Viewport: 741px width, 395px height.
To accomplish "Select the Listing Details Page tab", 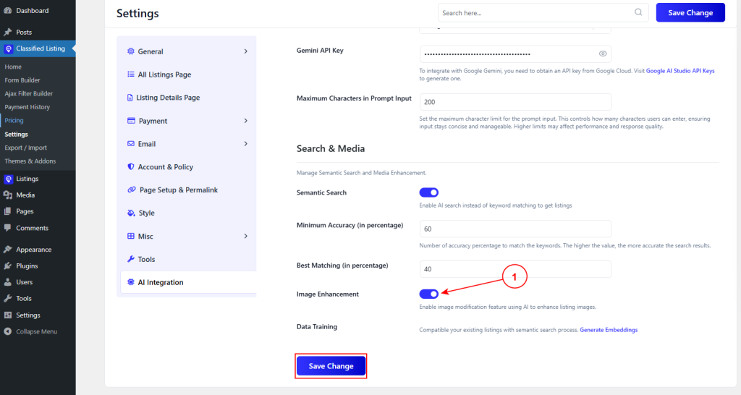I will 187,98.
